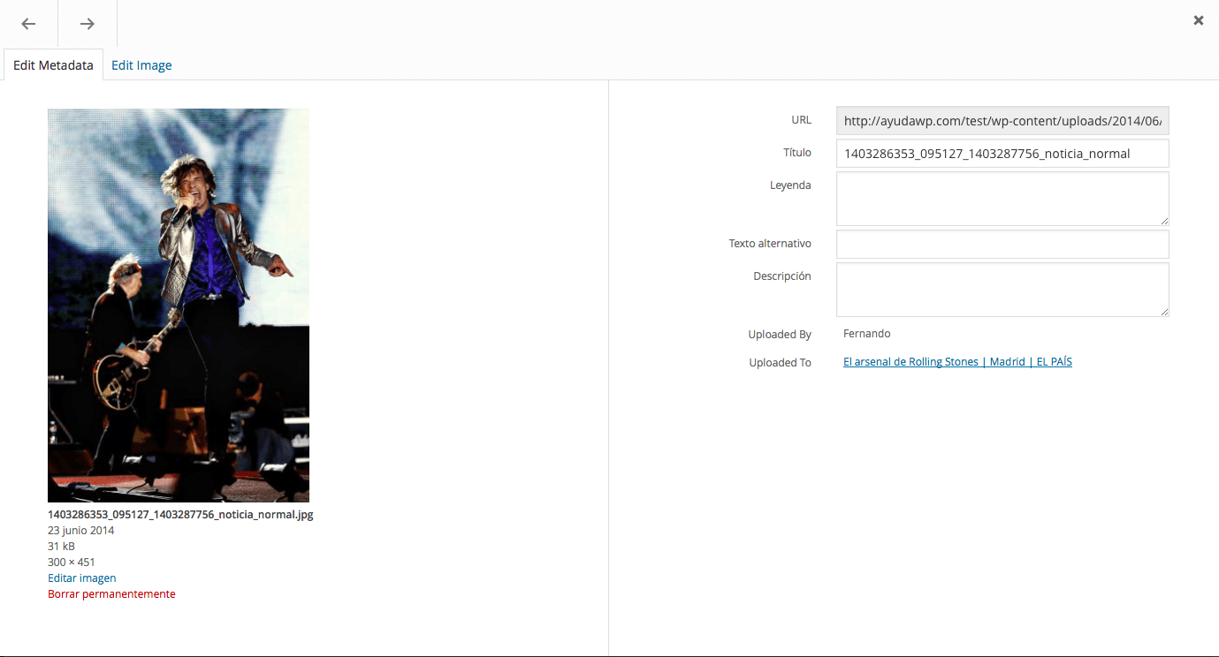Click the concert photo preview
The height and width of the screenshot is (657, 1219).
[179, 306]
